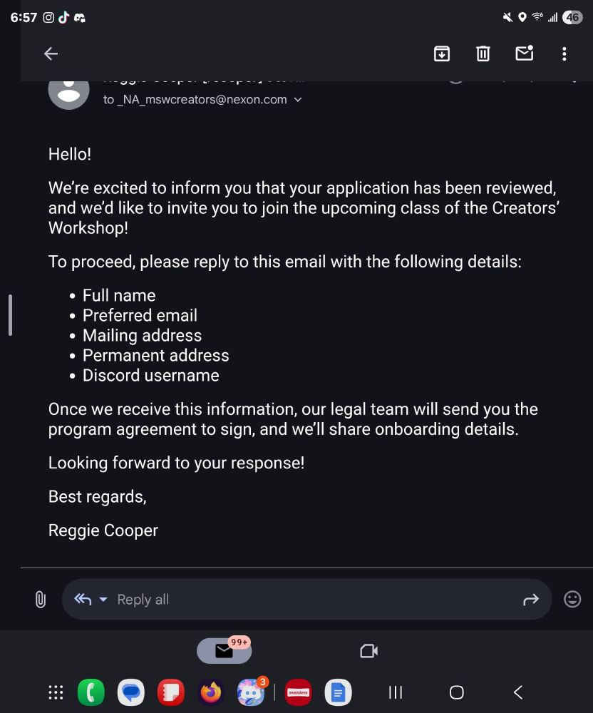Image resolution: width=593 pixels, height=713 pixels.
Task: Expand recipient details for mswcreators@nexon.com
Action: pos(298,100)
